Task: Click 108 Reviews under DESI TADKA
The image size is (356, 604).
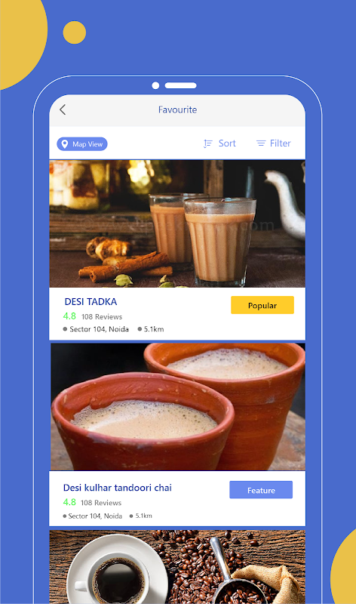Action: pyautogui.click(x=102, y=316)
